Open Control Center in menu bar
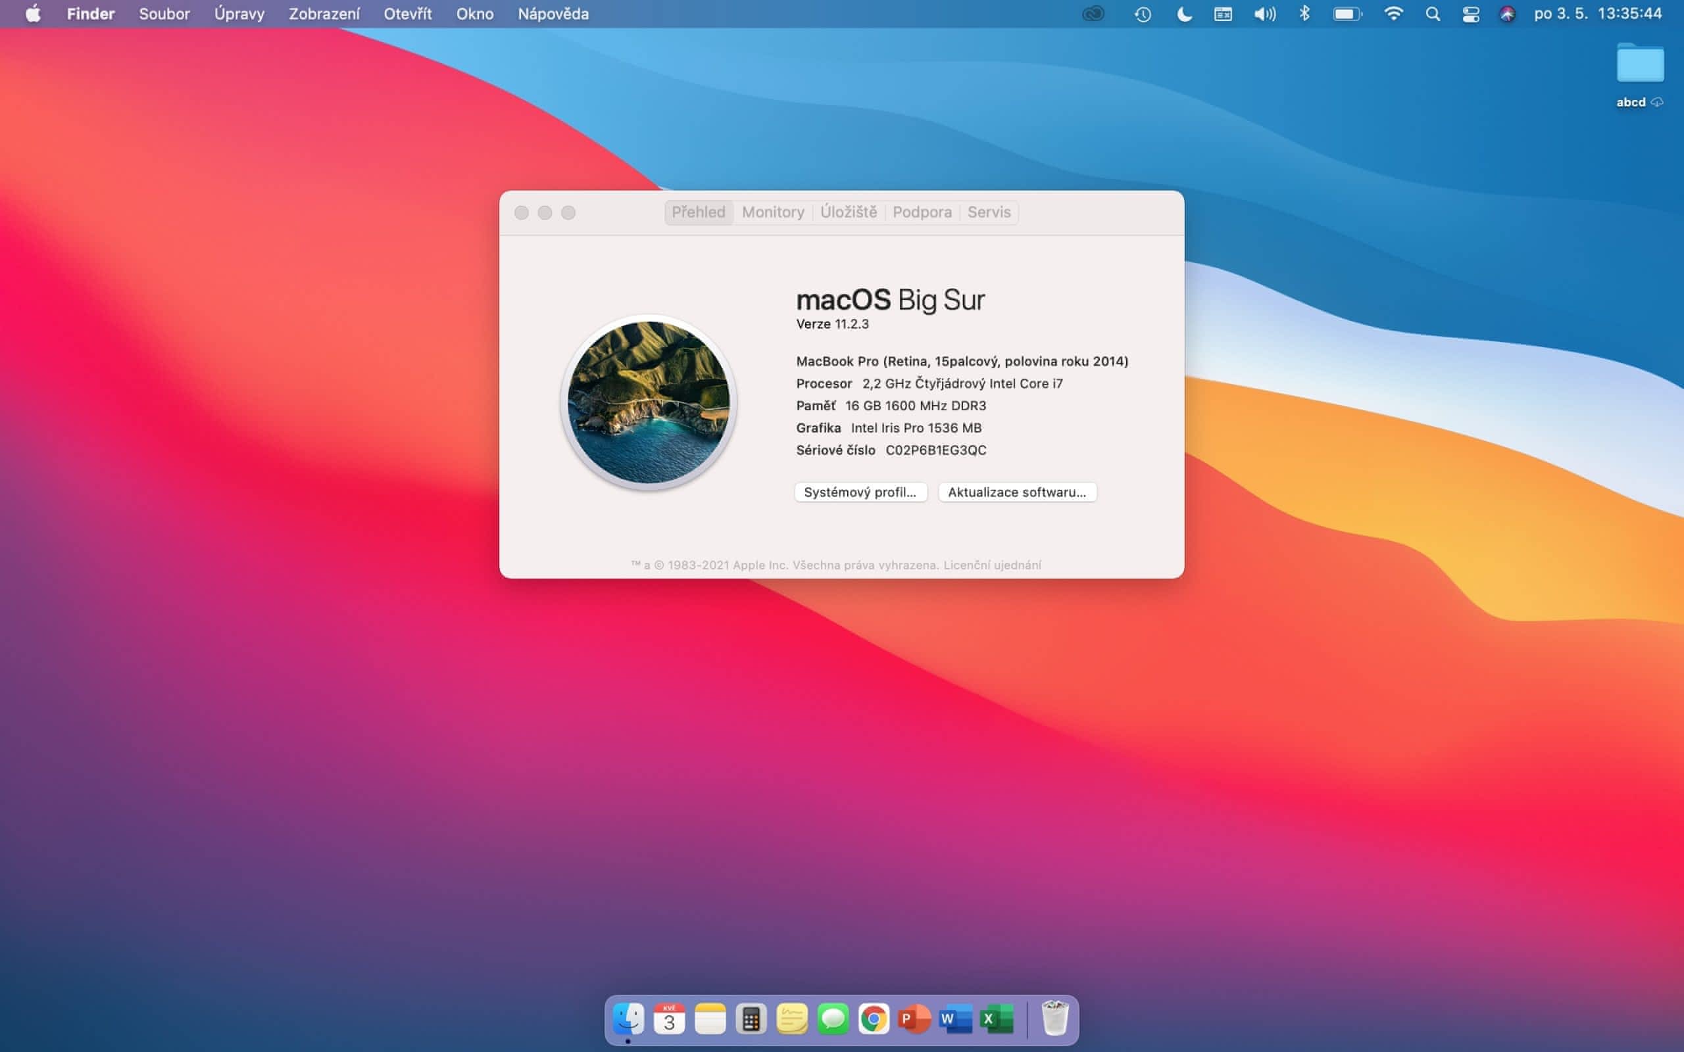Image resolution: width=1684 pixels, height=1052 pixels. point(1470,14)
